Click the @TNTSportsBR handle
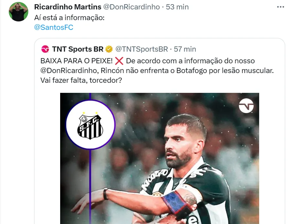 tap(142, 49)
